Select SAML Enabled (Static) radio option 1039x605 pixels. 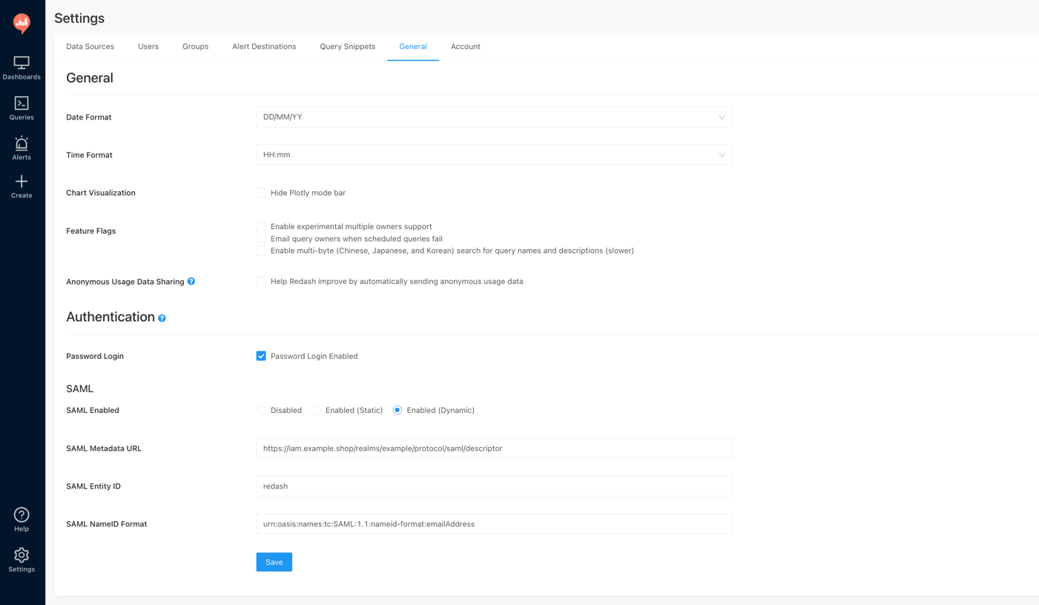click(x=316, y=410)
